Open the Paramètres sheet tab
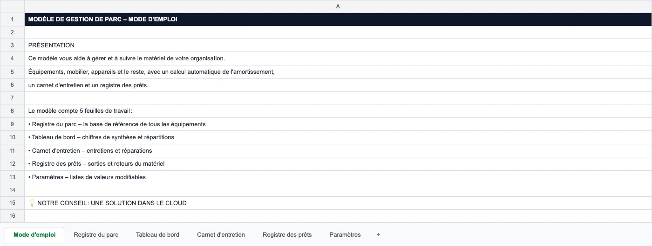652x246 pixels. [x=345, y=234]
